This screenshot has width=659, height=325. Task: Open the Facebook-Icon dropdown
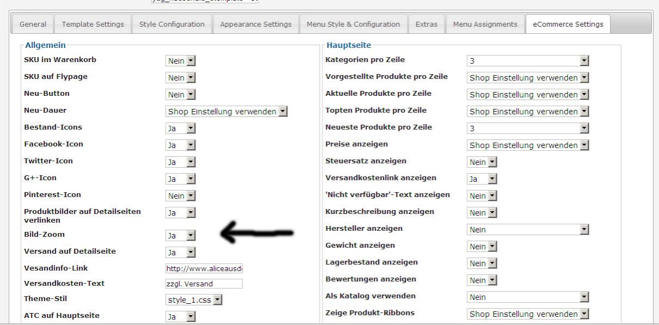(x=180, y=145)
